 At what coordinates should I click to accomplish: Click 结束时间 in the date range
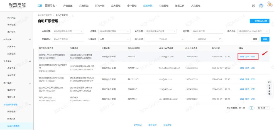[202, 39]
